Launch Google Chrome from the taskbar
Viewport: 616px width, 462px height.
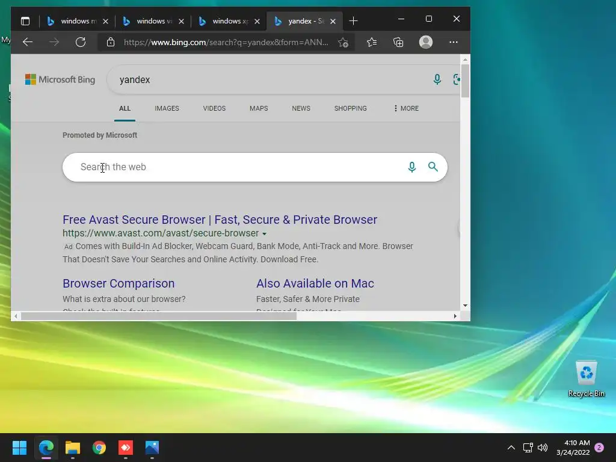[99, 448]
